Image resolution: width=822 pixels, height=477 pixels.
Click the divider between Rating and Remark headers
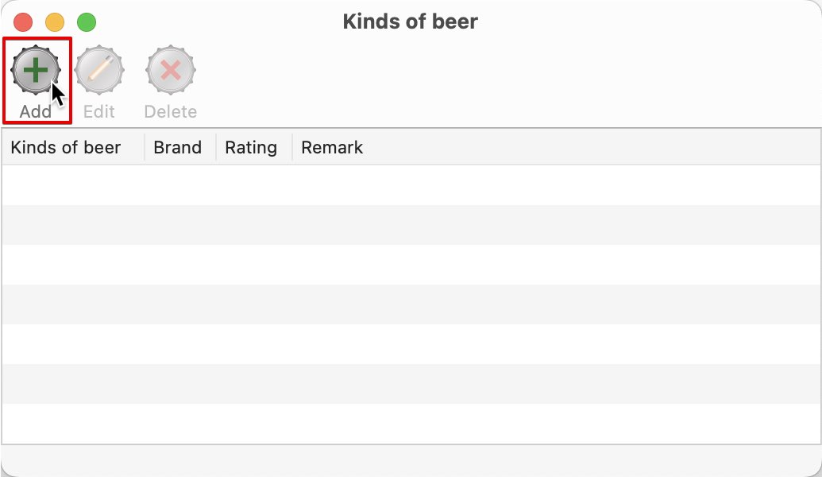292,147
